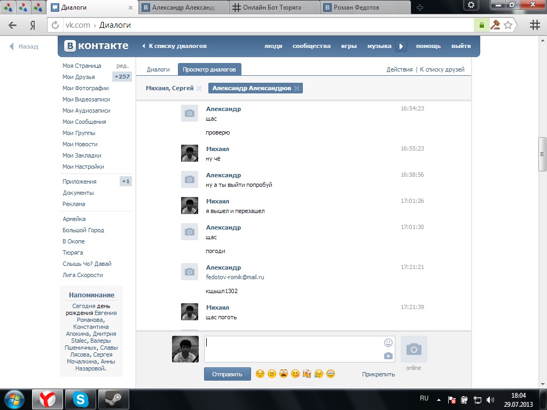
Task: Click the browser back arrow
Action: pos(12,25)
